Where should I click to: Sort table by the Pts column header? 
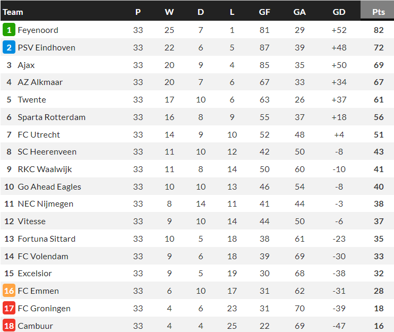tap(378, 12)
